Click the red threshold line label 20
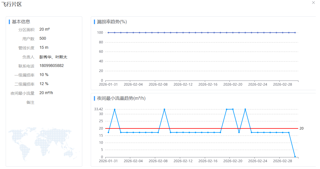Screen dimensions: 320x169 (x=301, y=128)
